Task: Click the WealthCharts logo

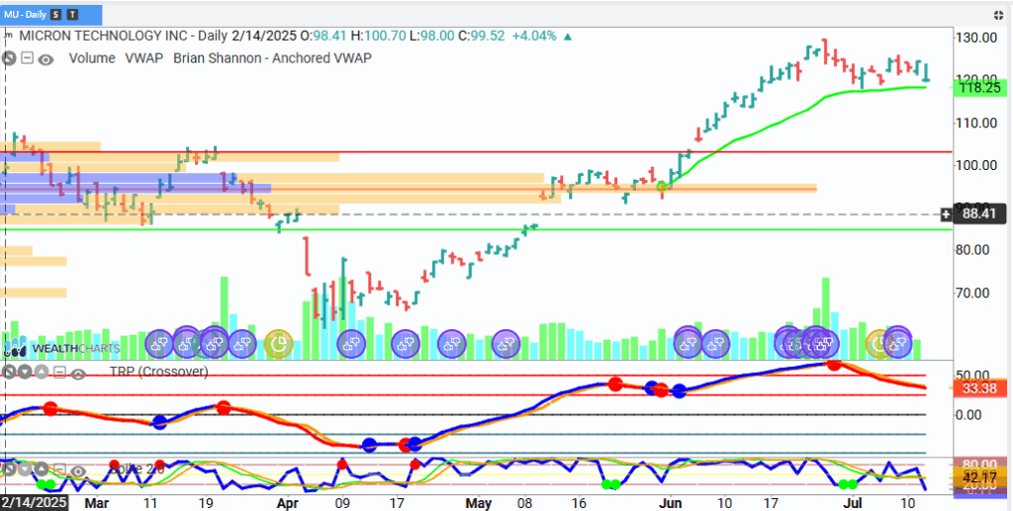Action: point(61,348)
